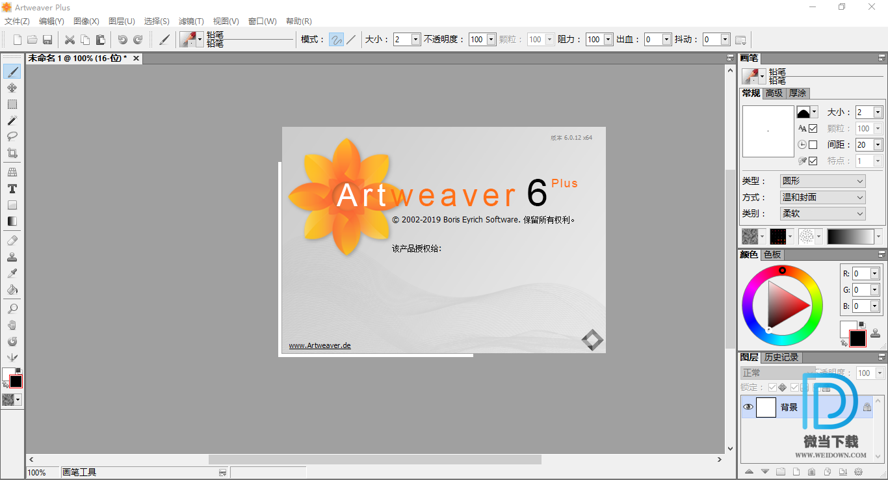Hide the 背景 layer using eye icon
This screenshot has height=480, width=888.
748,407
